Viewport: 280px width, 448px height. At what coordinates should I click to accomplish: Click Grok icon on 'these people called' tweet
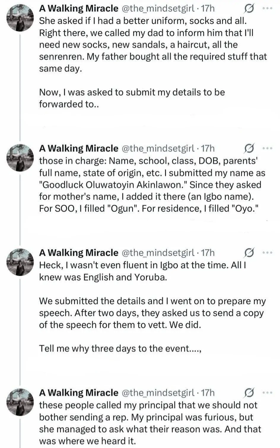click(x=249, y=393)
